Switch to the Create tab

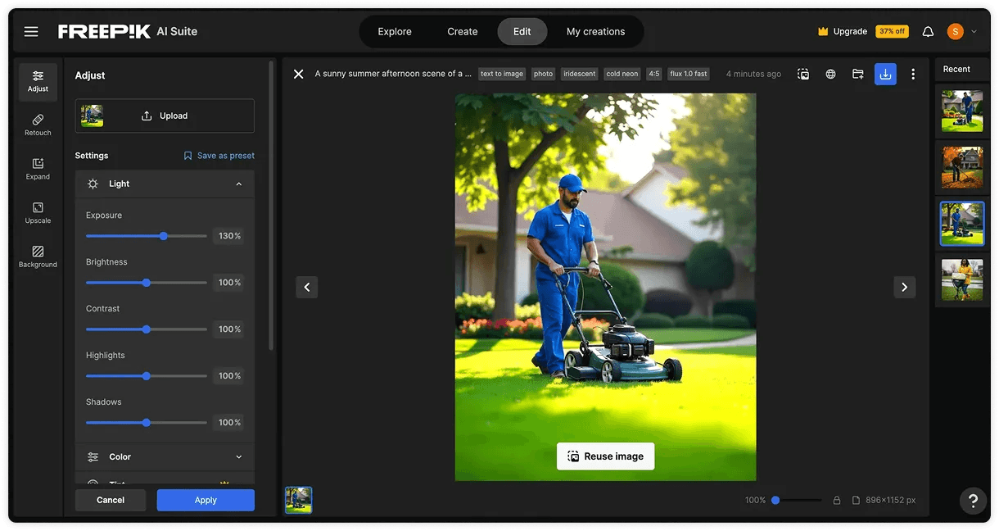[463, 32]
